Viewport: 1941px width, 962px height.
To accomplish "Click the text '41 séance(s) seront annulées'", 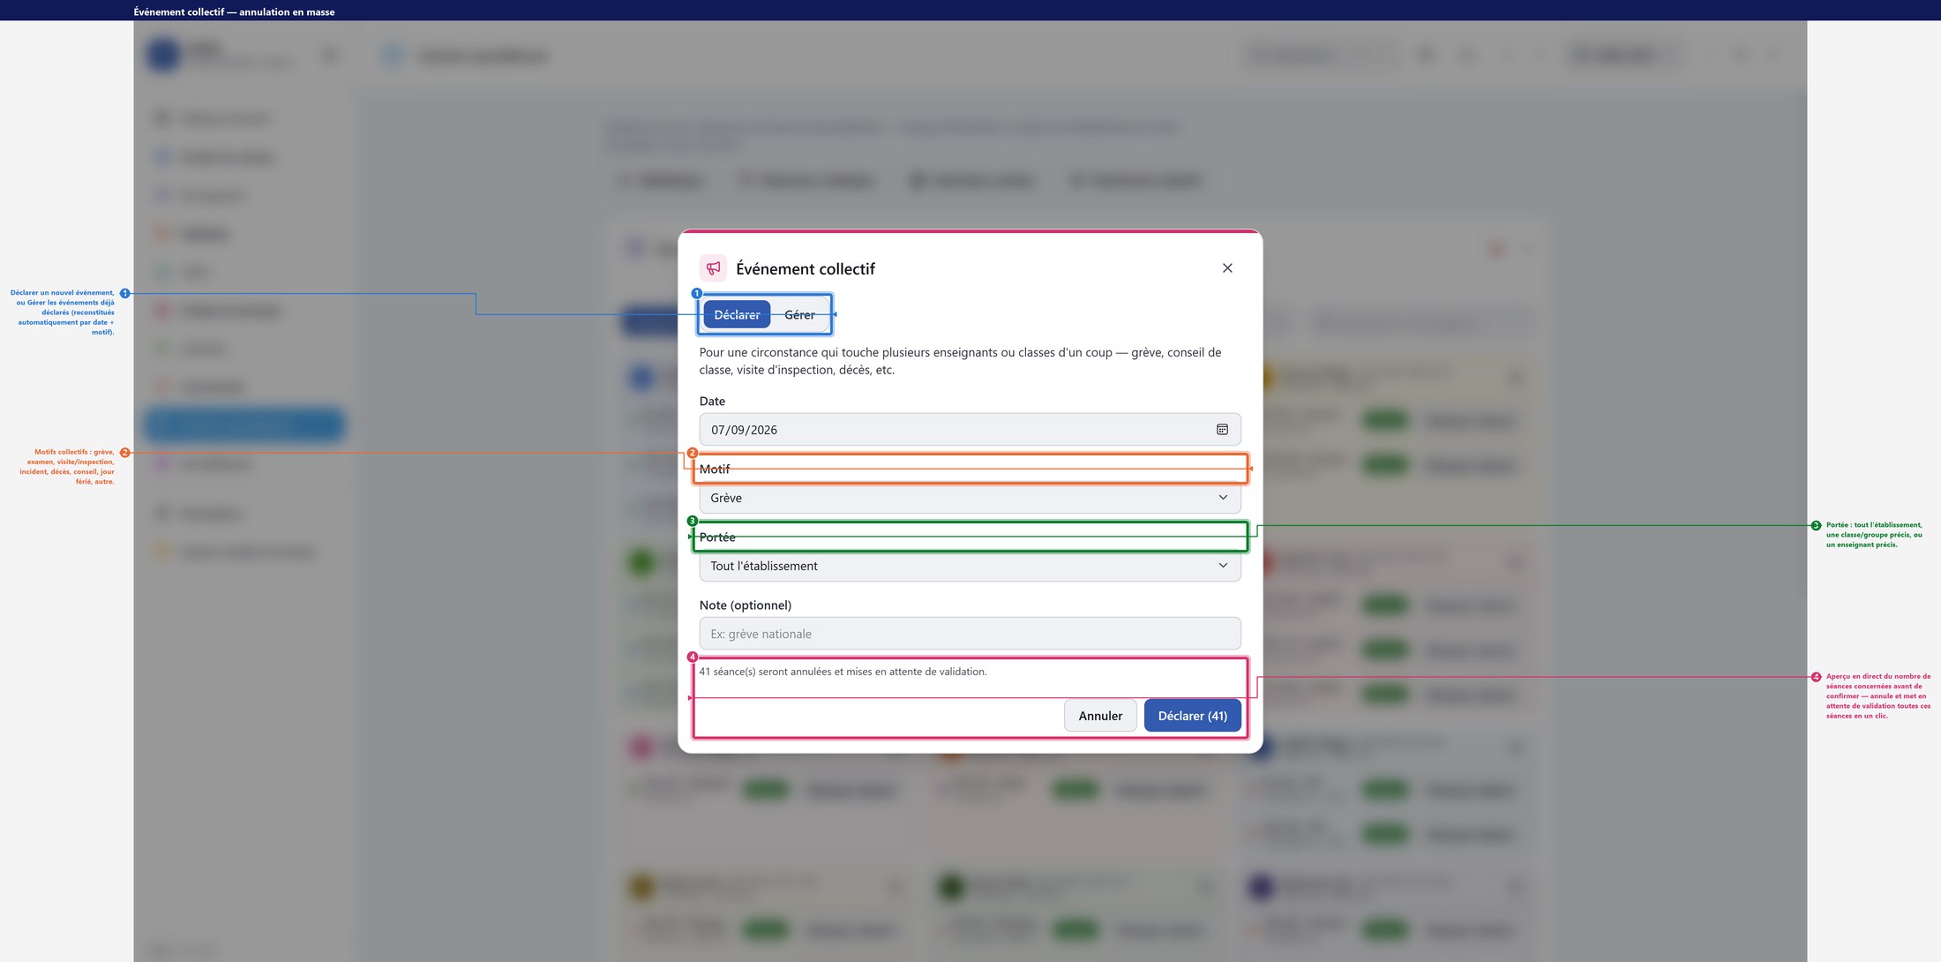I will [x=765, y=672].
